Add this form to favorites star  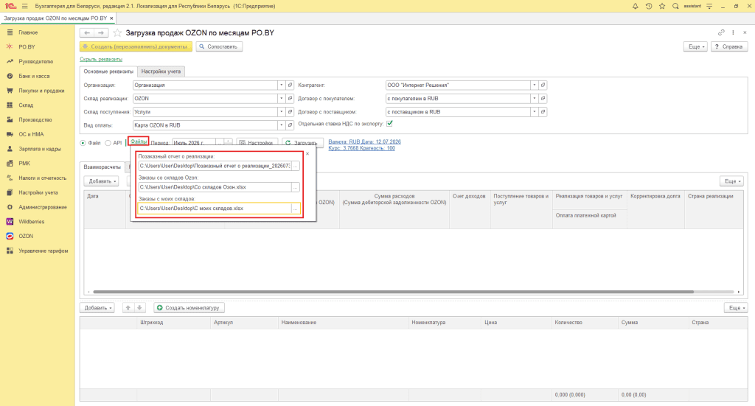[117, 32]
